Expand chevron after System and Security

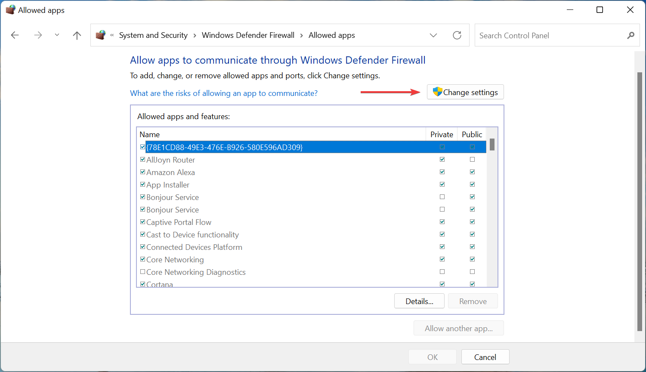coord(195,35)
